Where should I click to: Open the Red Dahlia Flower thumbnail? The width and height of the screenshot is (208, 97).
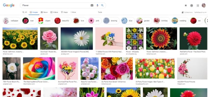click(x=194, y=38)
